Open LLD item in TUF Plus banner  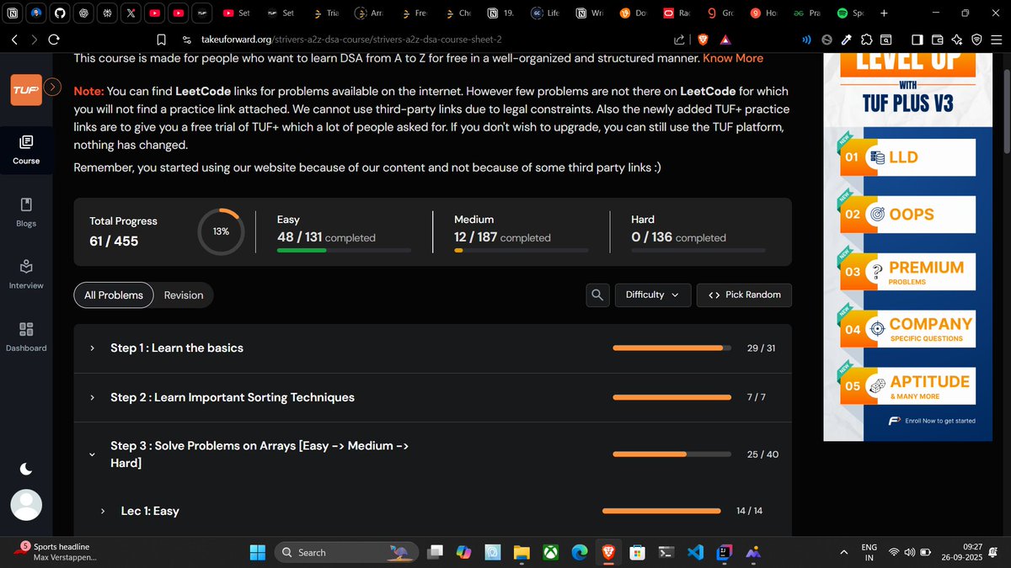(x=908, y=157)
